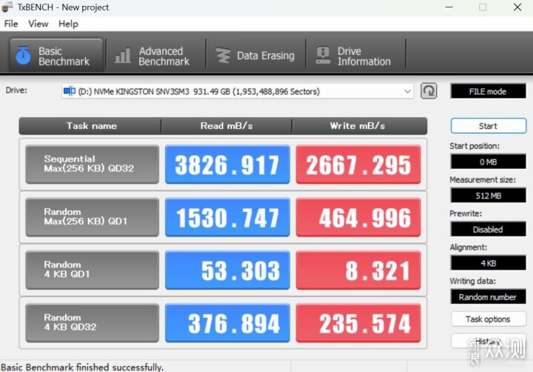Viewport: 533px width, 372px height.
Task: Click Sequential Max(256 KB) QD32 task button
Action: point(92,164)
